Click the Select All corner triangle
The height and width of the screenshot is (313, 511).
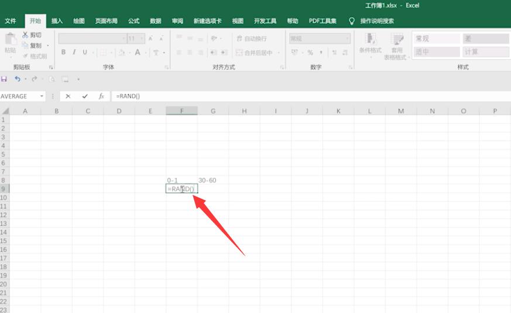[x=5, y=111]
